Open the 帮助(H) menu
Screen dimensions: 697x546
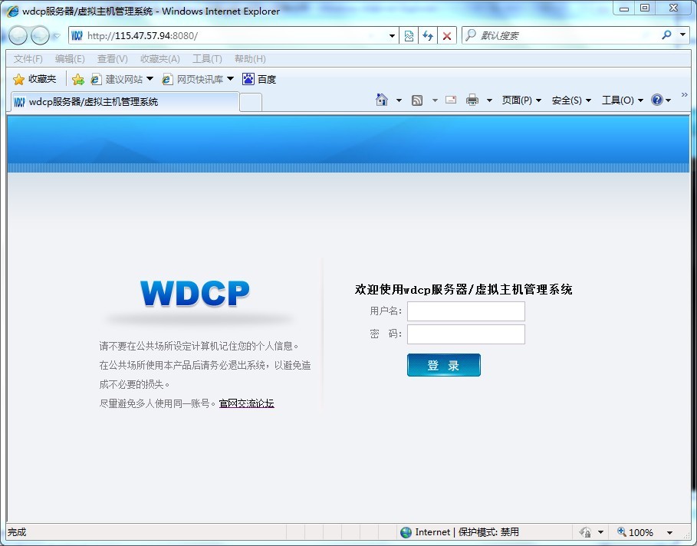(x=250, y=59)
